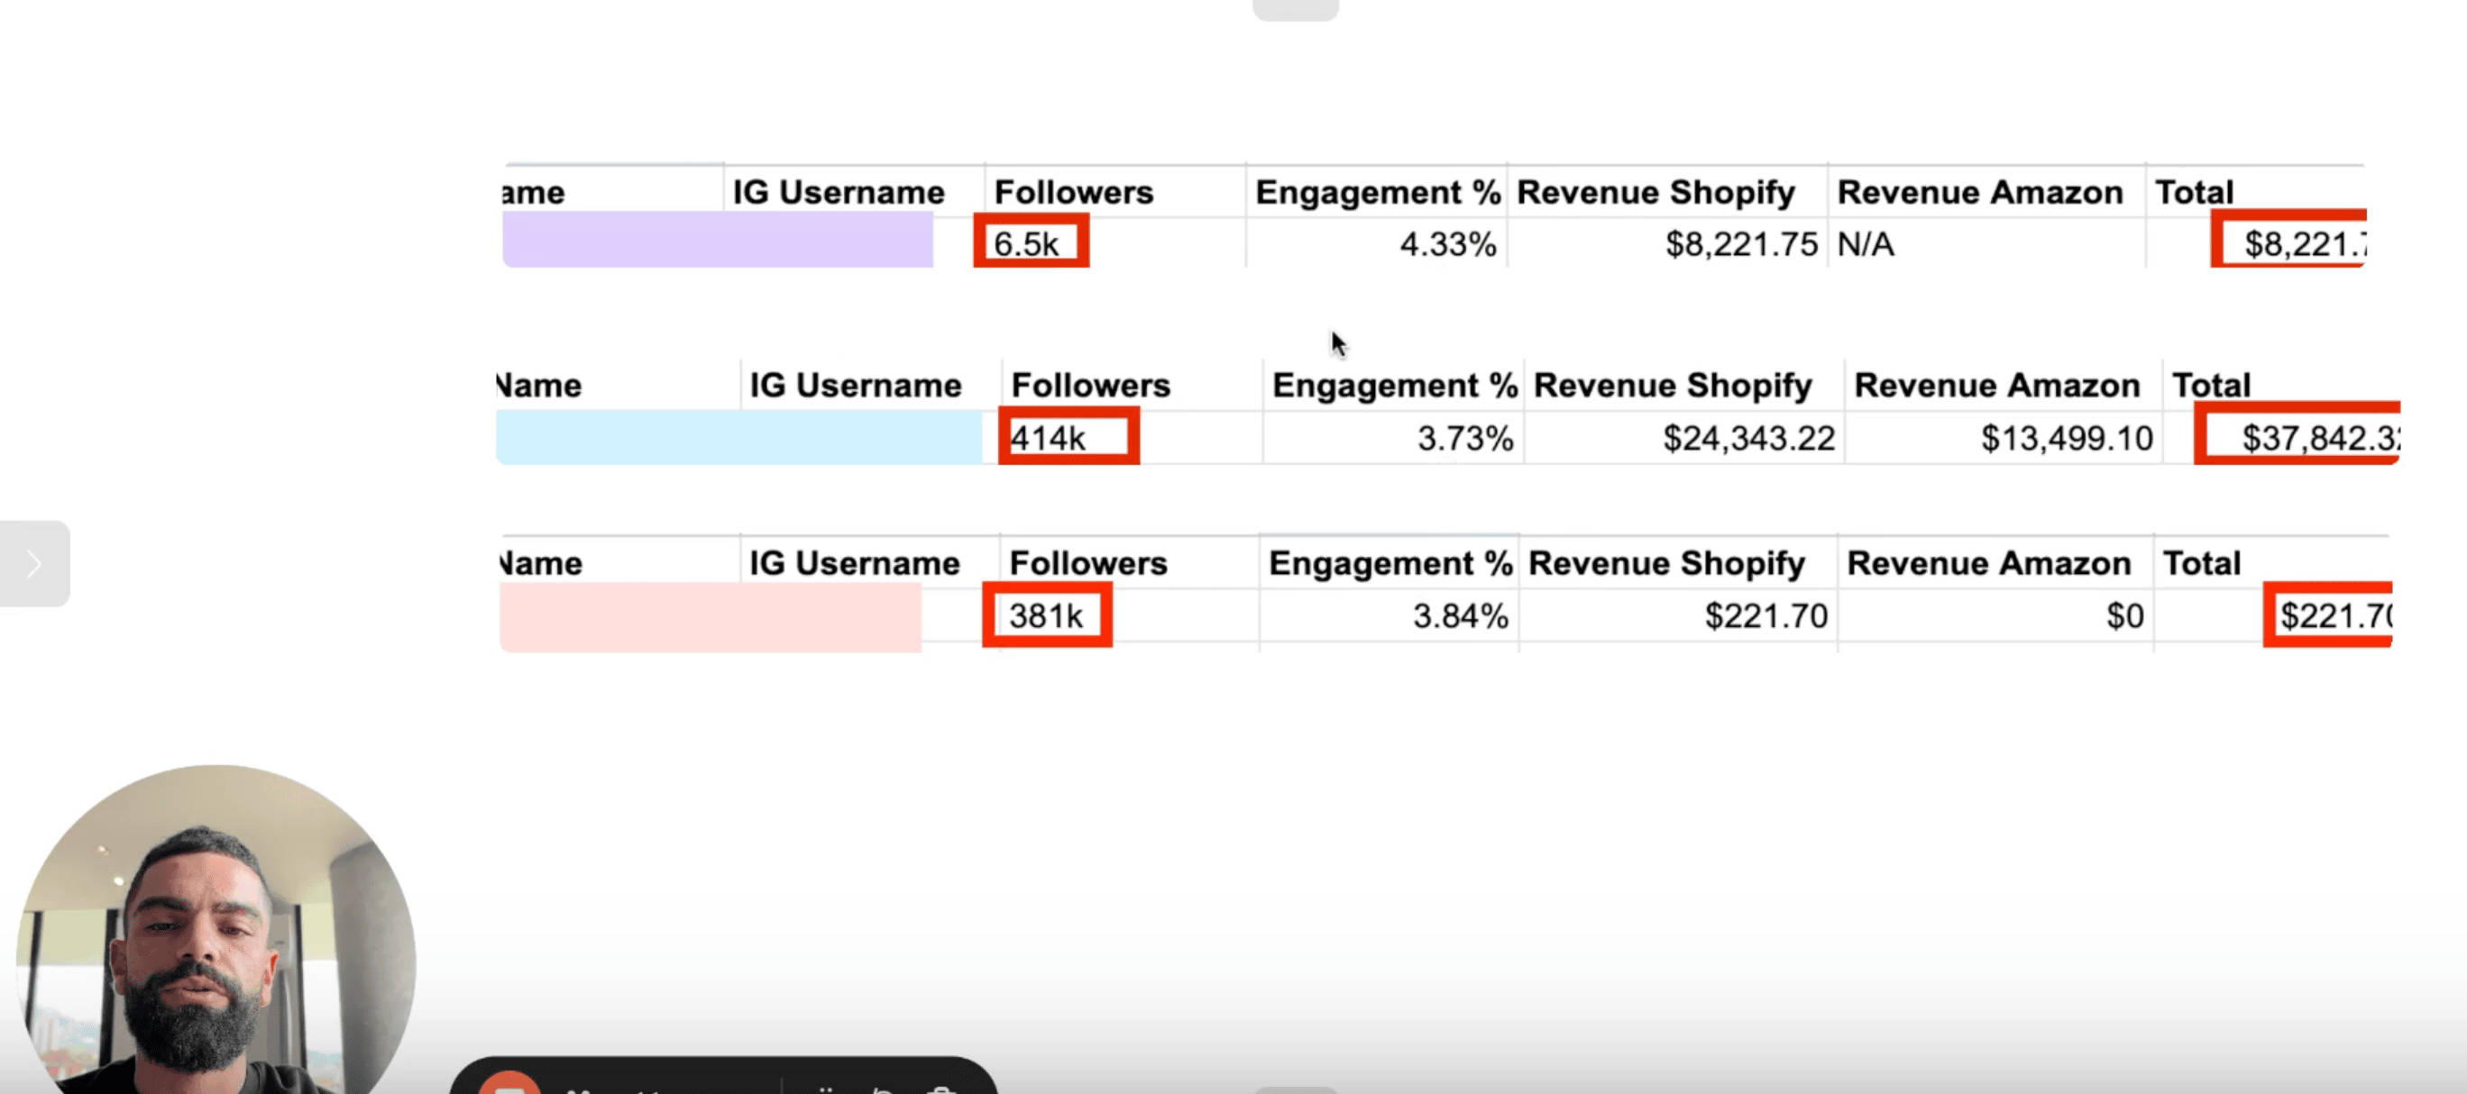Expand the collapsed left sidebar chevron
The image size is (2467, 1094).
point(34,564)
